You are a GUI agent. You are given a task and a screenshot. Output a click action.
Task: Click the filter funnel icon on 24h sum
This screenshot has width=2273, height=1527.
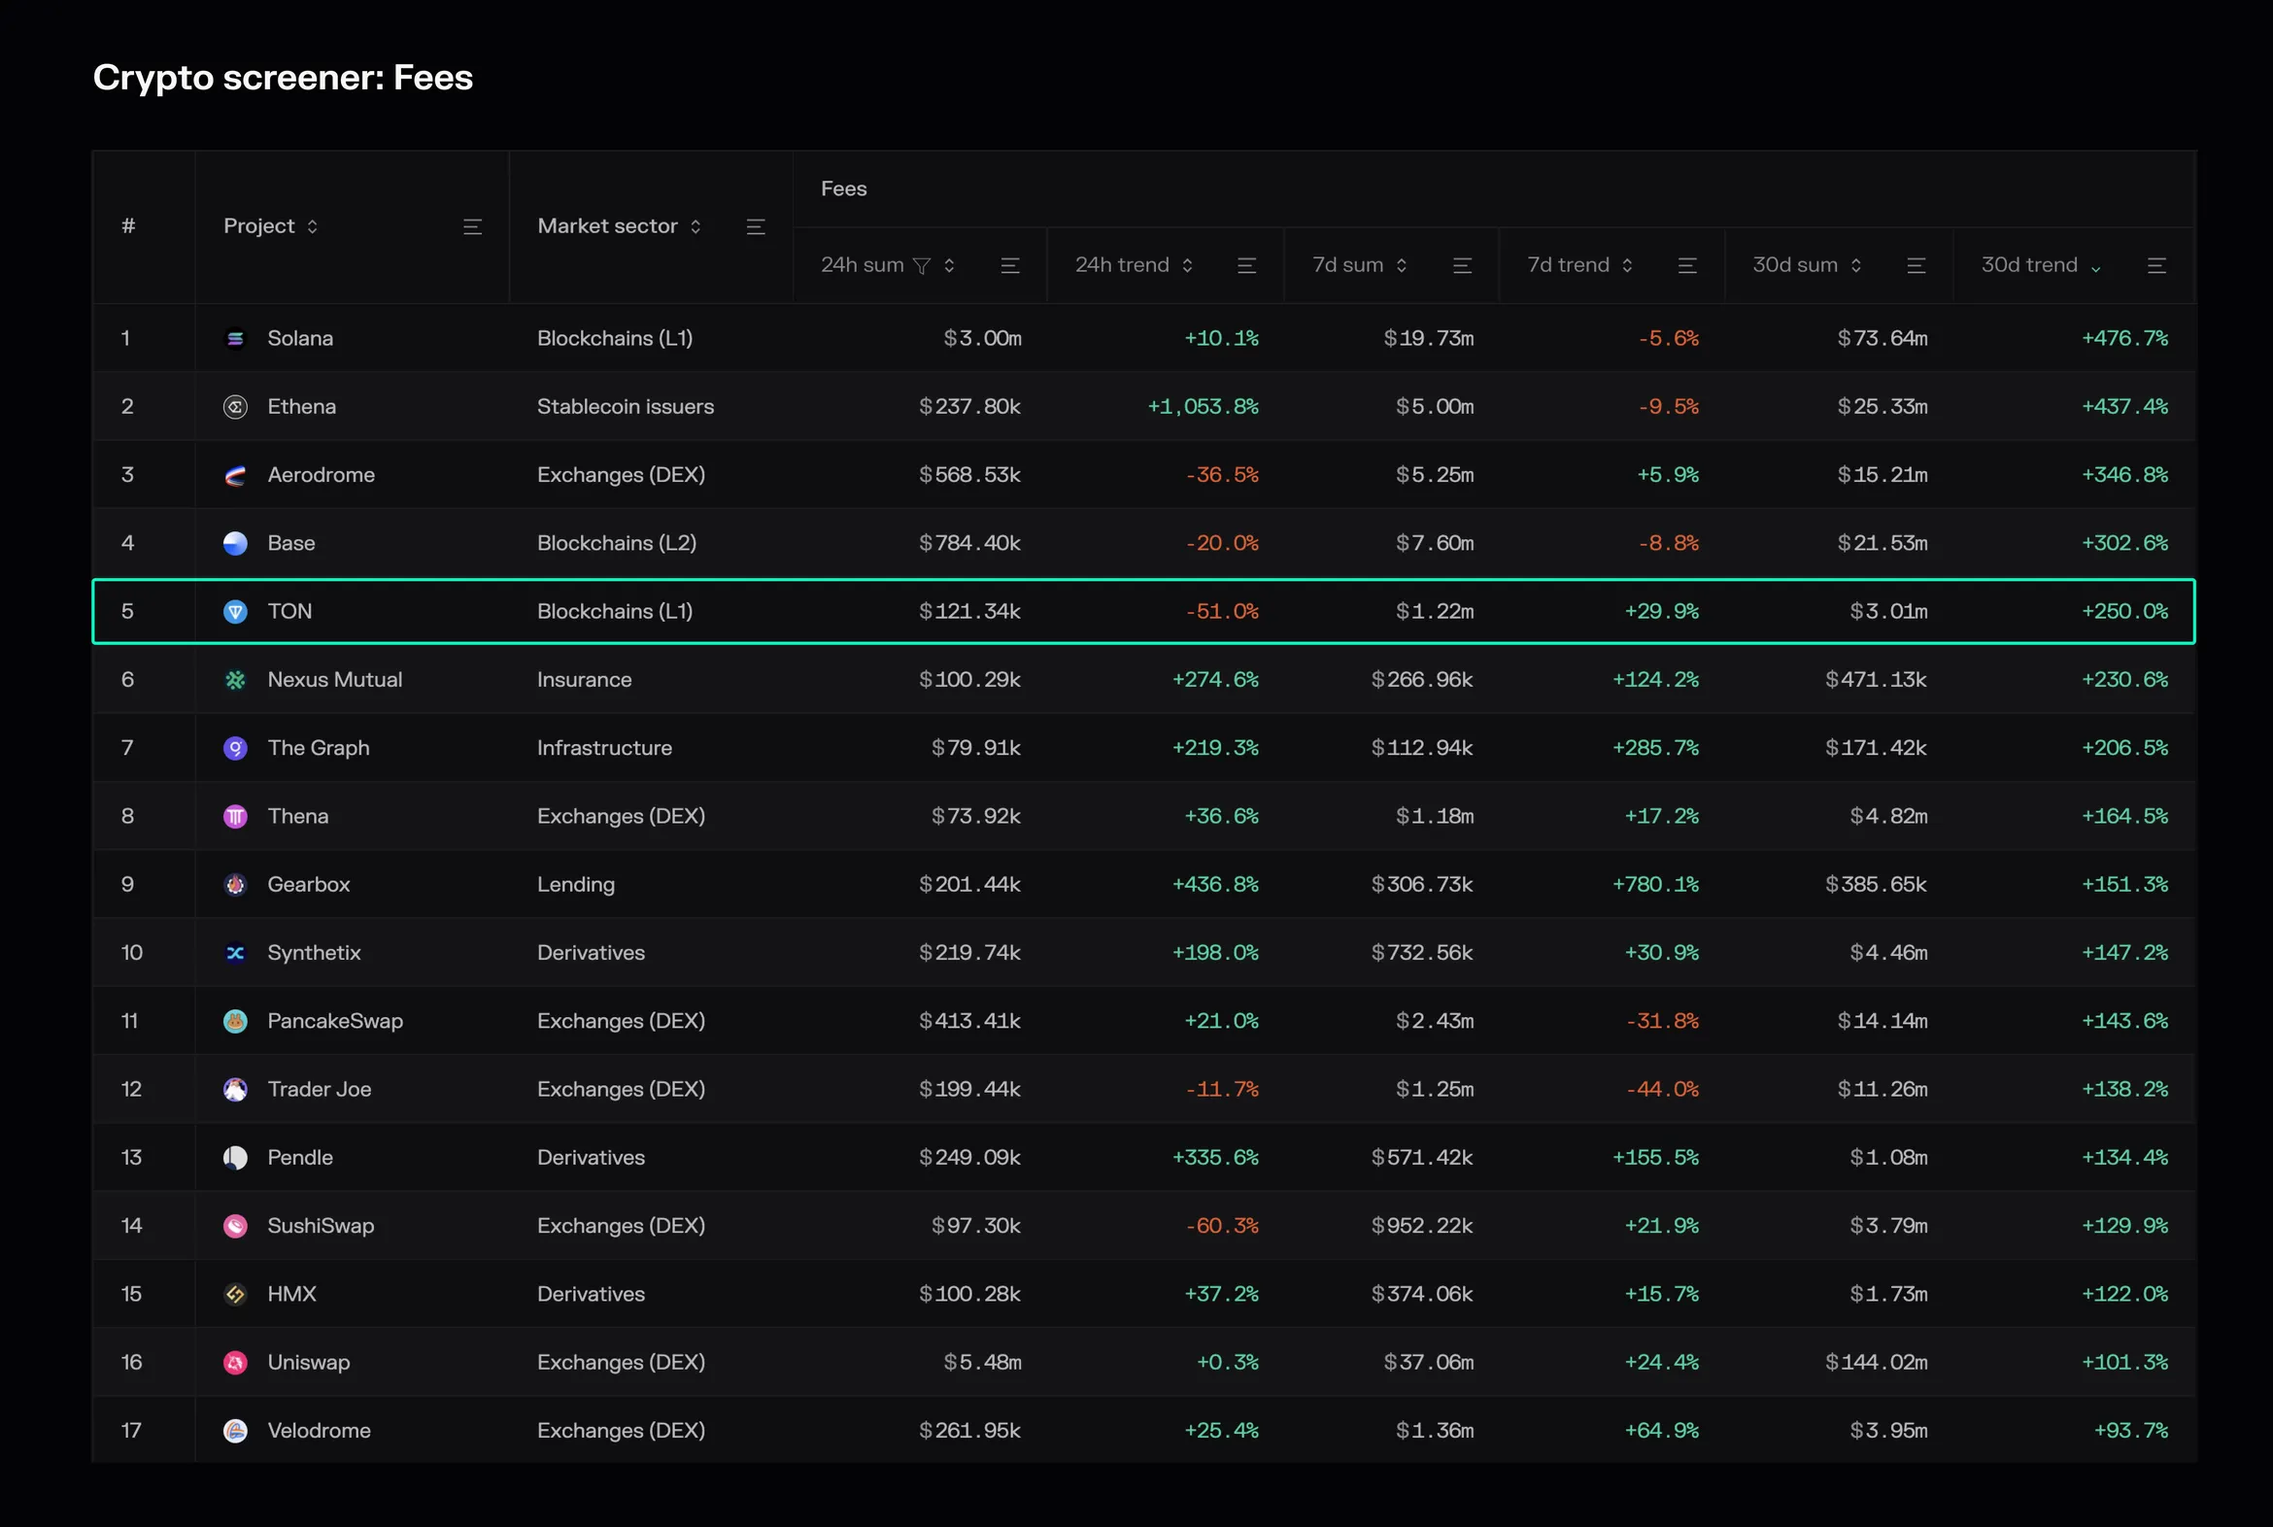click(921, 266)
